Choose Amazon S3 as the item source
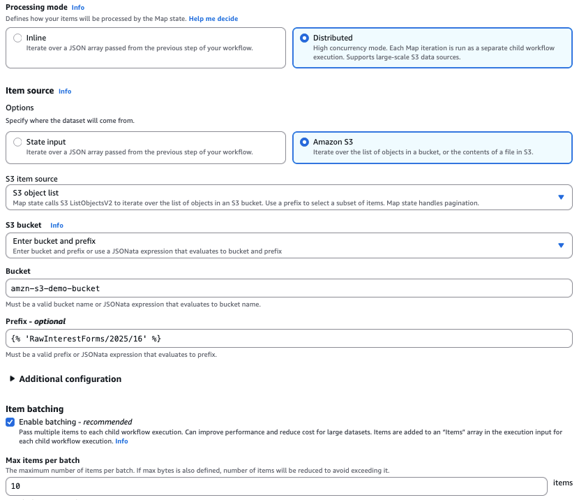This screenshot has height=500, width=579. click(x=303, y=142)
